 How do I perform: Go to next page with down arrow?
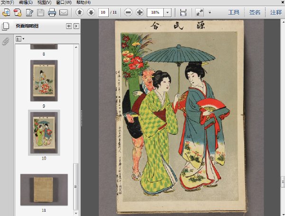pos(91,12)
